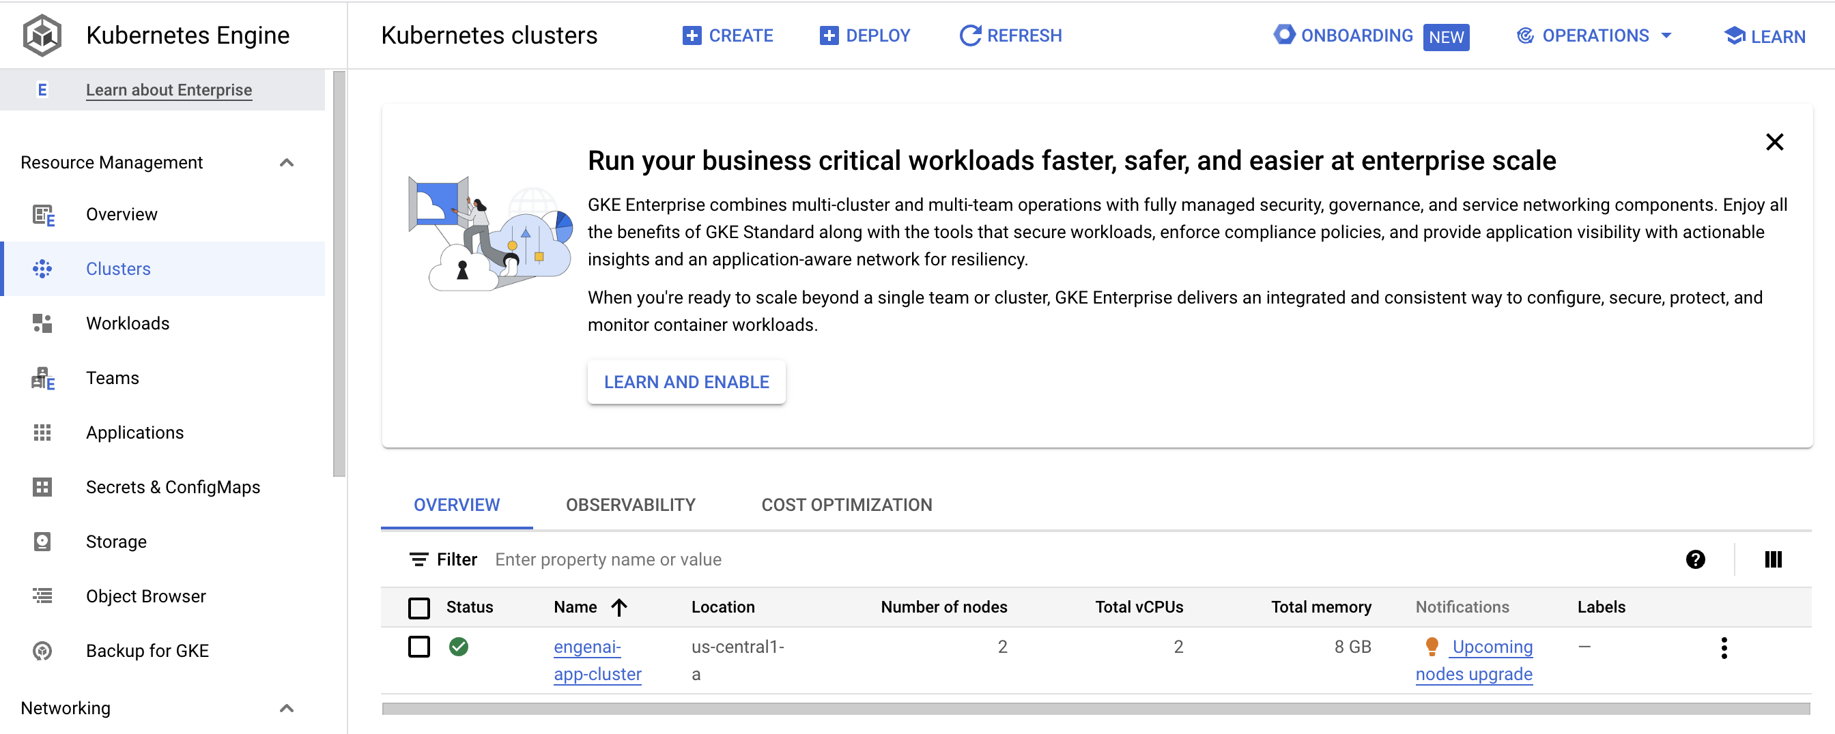Screen dimensions: 1835x734
Task: Click the Labels column header
Action: pyautogui.click(x=1601, y=607)
